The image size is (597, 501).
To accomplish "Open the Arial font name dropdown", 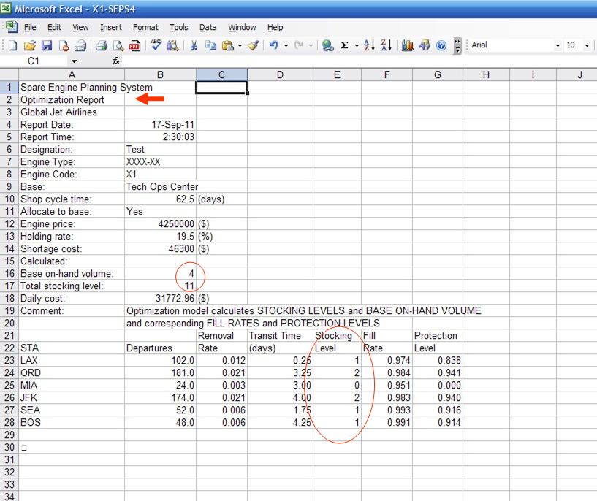I will (x=558, y=45).
